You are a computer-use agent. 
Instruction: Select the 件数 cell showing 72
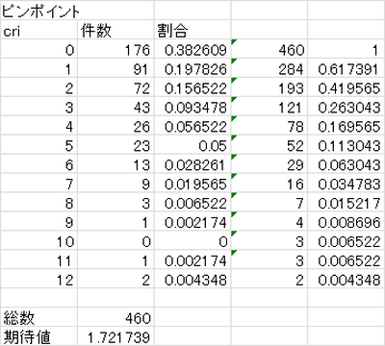(115, 87)
